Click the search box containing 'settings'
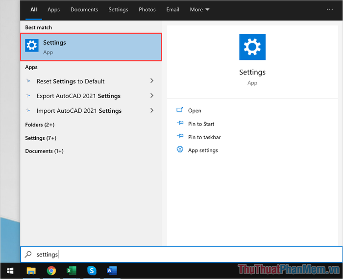Viewport: 343px width, 279px height. click(181, 254)
